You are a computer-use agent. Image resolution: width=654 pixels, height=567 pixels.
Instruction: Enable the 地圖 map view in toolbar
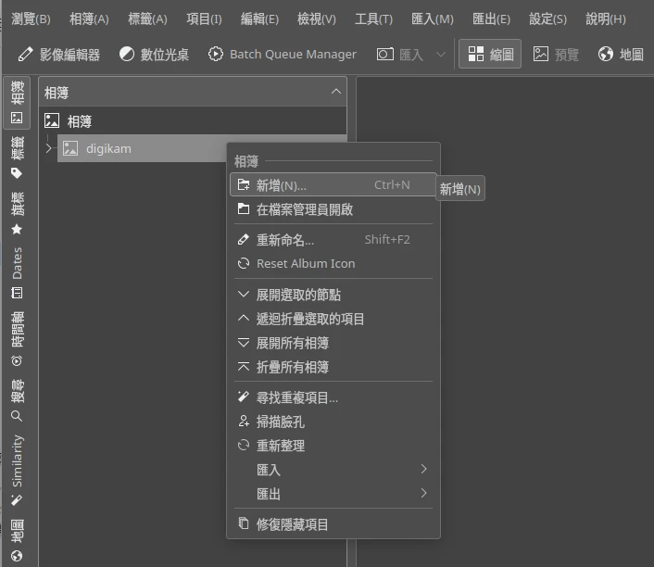(x=621, y=55)
